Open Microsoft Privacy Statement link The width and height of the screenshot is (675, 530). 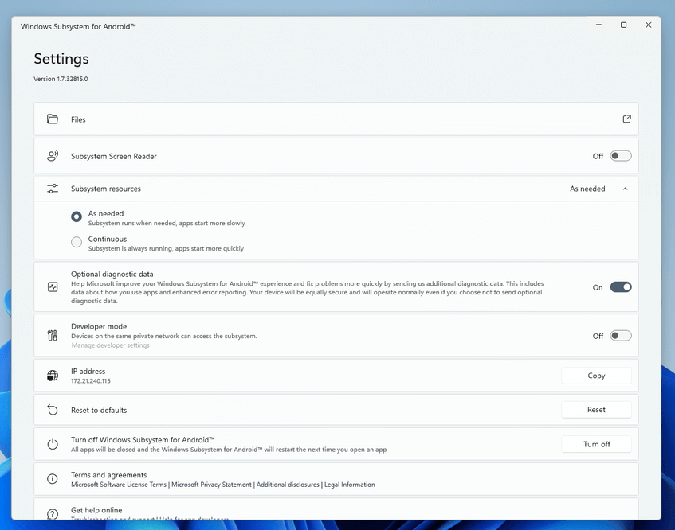click(x=211, y=485)
